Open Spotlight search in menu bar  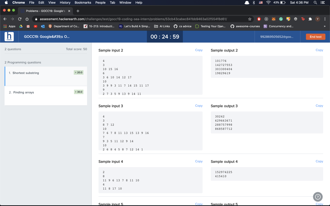(315, 3)
